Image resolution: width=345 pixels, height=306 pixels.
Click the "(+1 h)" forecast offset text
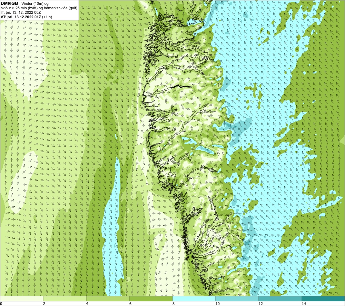pos(47,17)
